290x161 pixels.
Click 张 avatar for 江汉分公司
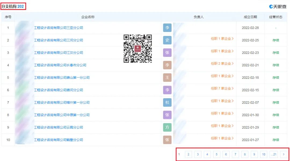click(x=167, y=53)
